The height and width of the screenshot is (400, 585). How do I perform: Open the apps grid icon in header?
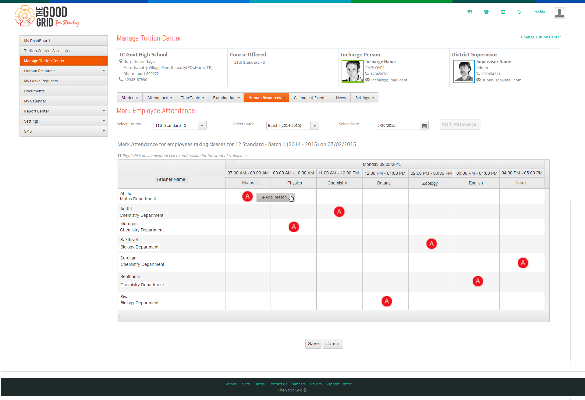click(x=470, y=12)
